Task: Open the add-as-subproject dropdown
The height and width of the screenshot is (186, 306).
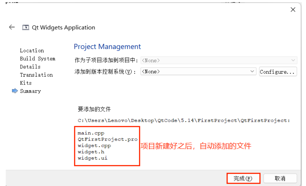Action: (x=219, y=60)
